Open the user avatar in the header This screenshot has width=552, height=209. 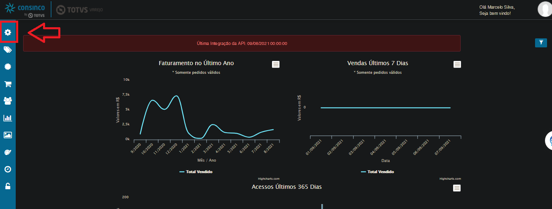pos(545,9)
